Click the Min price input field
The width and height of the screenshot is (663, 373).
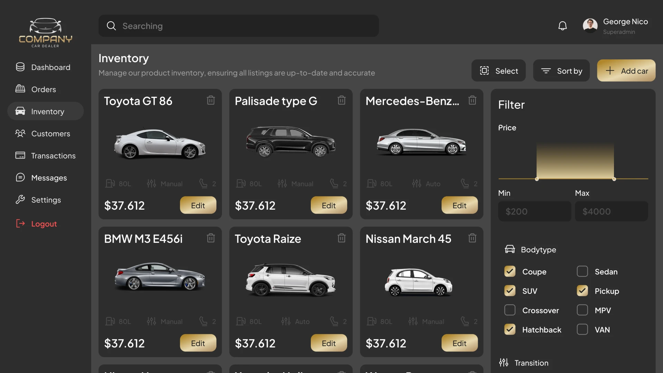pos(534,211)
